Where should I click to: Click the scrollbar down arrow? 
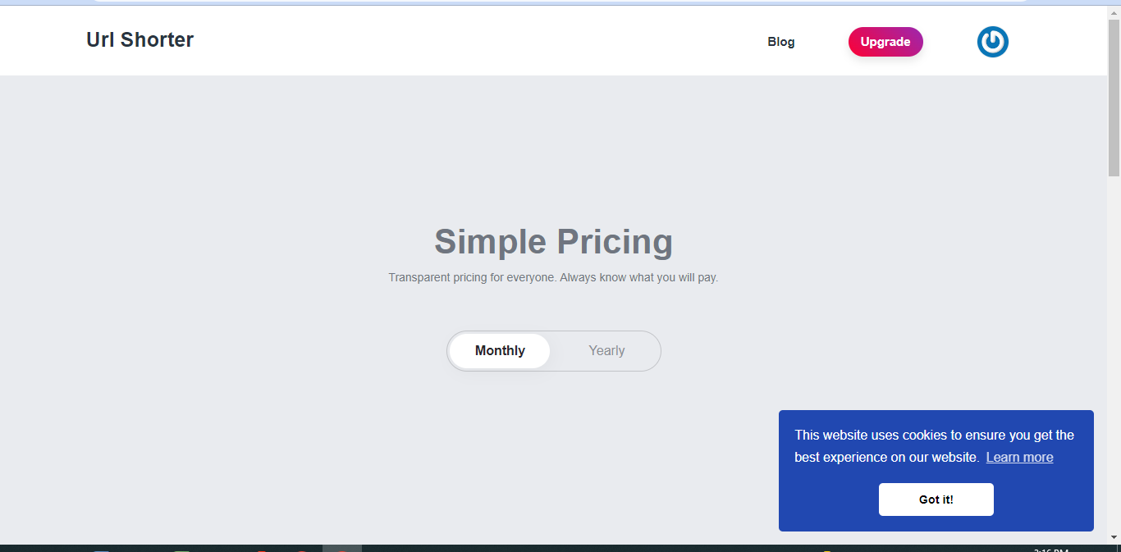tap(1114, 537)
